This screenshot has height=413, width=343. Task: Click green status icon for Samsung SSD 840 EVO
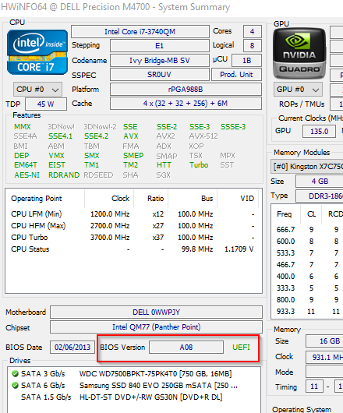[x=15, y=386]
